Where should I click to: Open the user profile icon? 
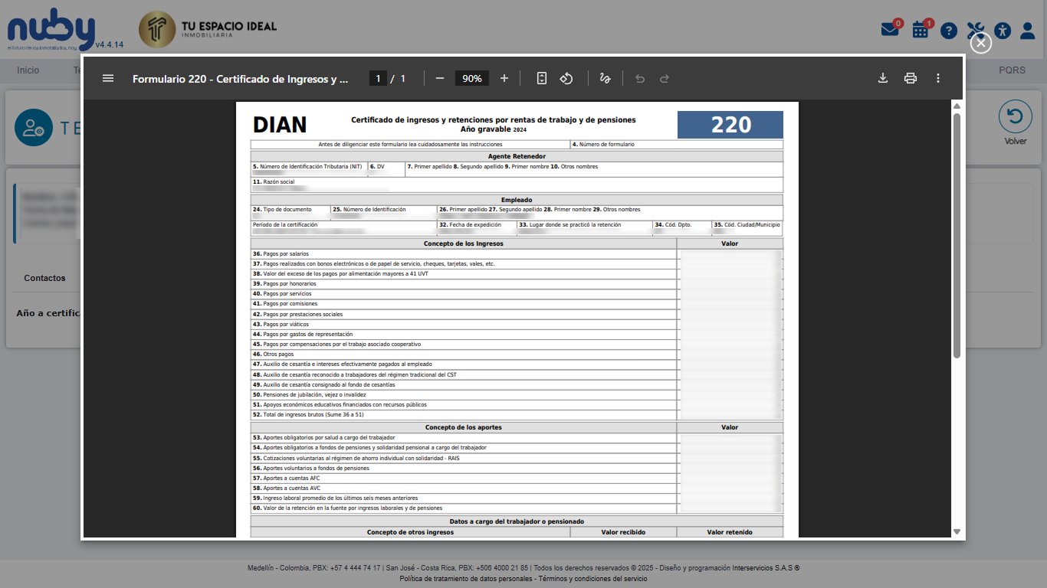point(1028,31)
